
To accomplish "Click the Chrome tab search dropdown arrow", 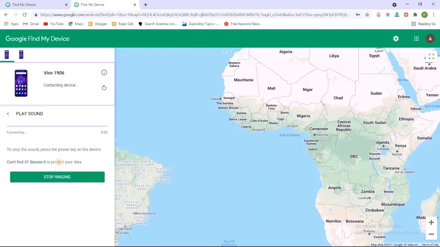I will point(394,5).
